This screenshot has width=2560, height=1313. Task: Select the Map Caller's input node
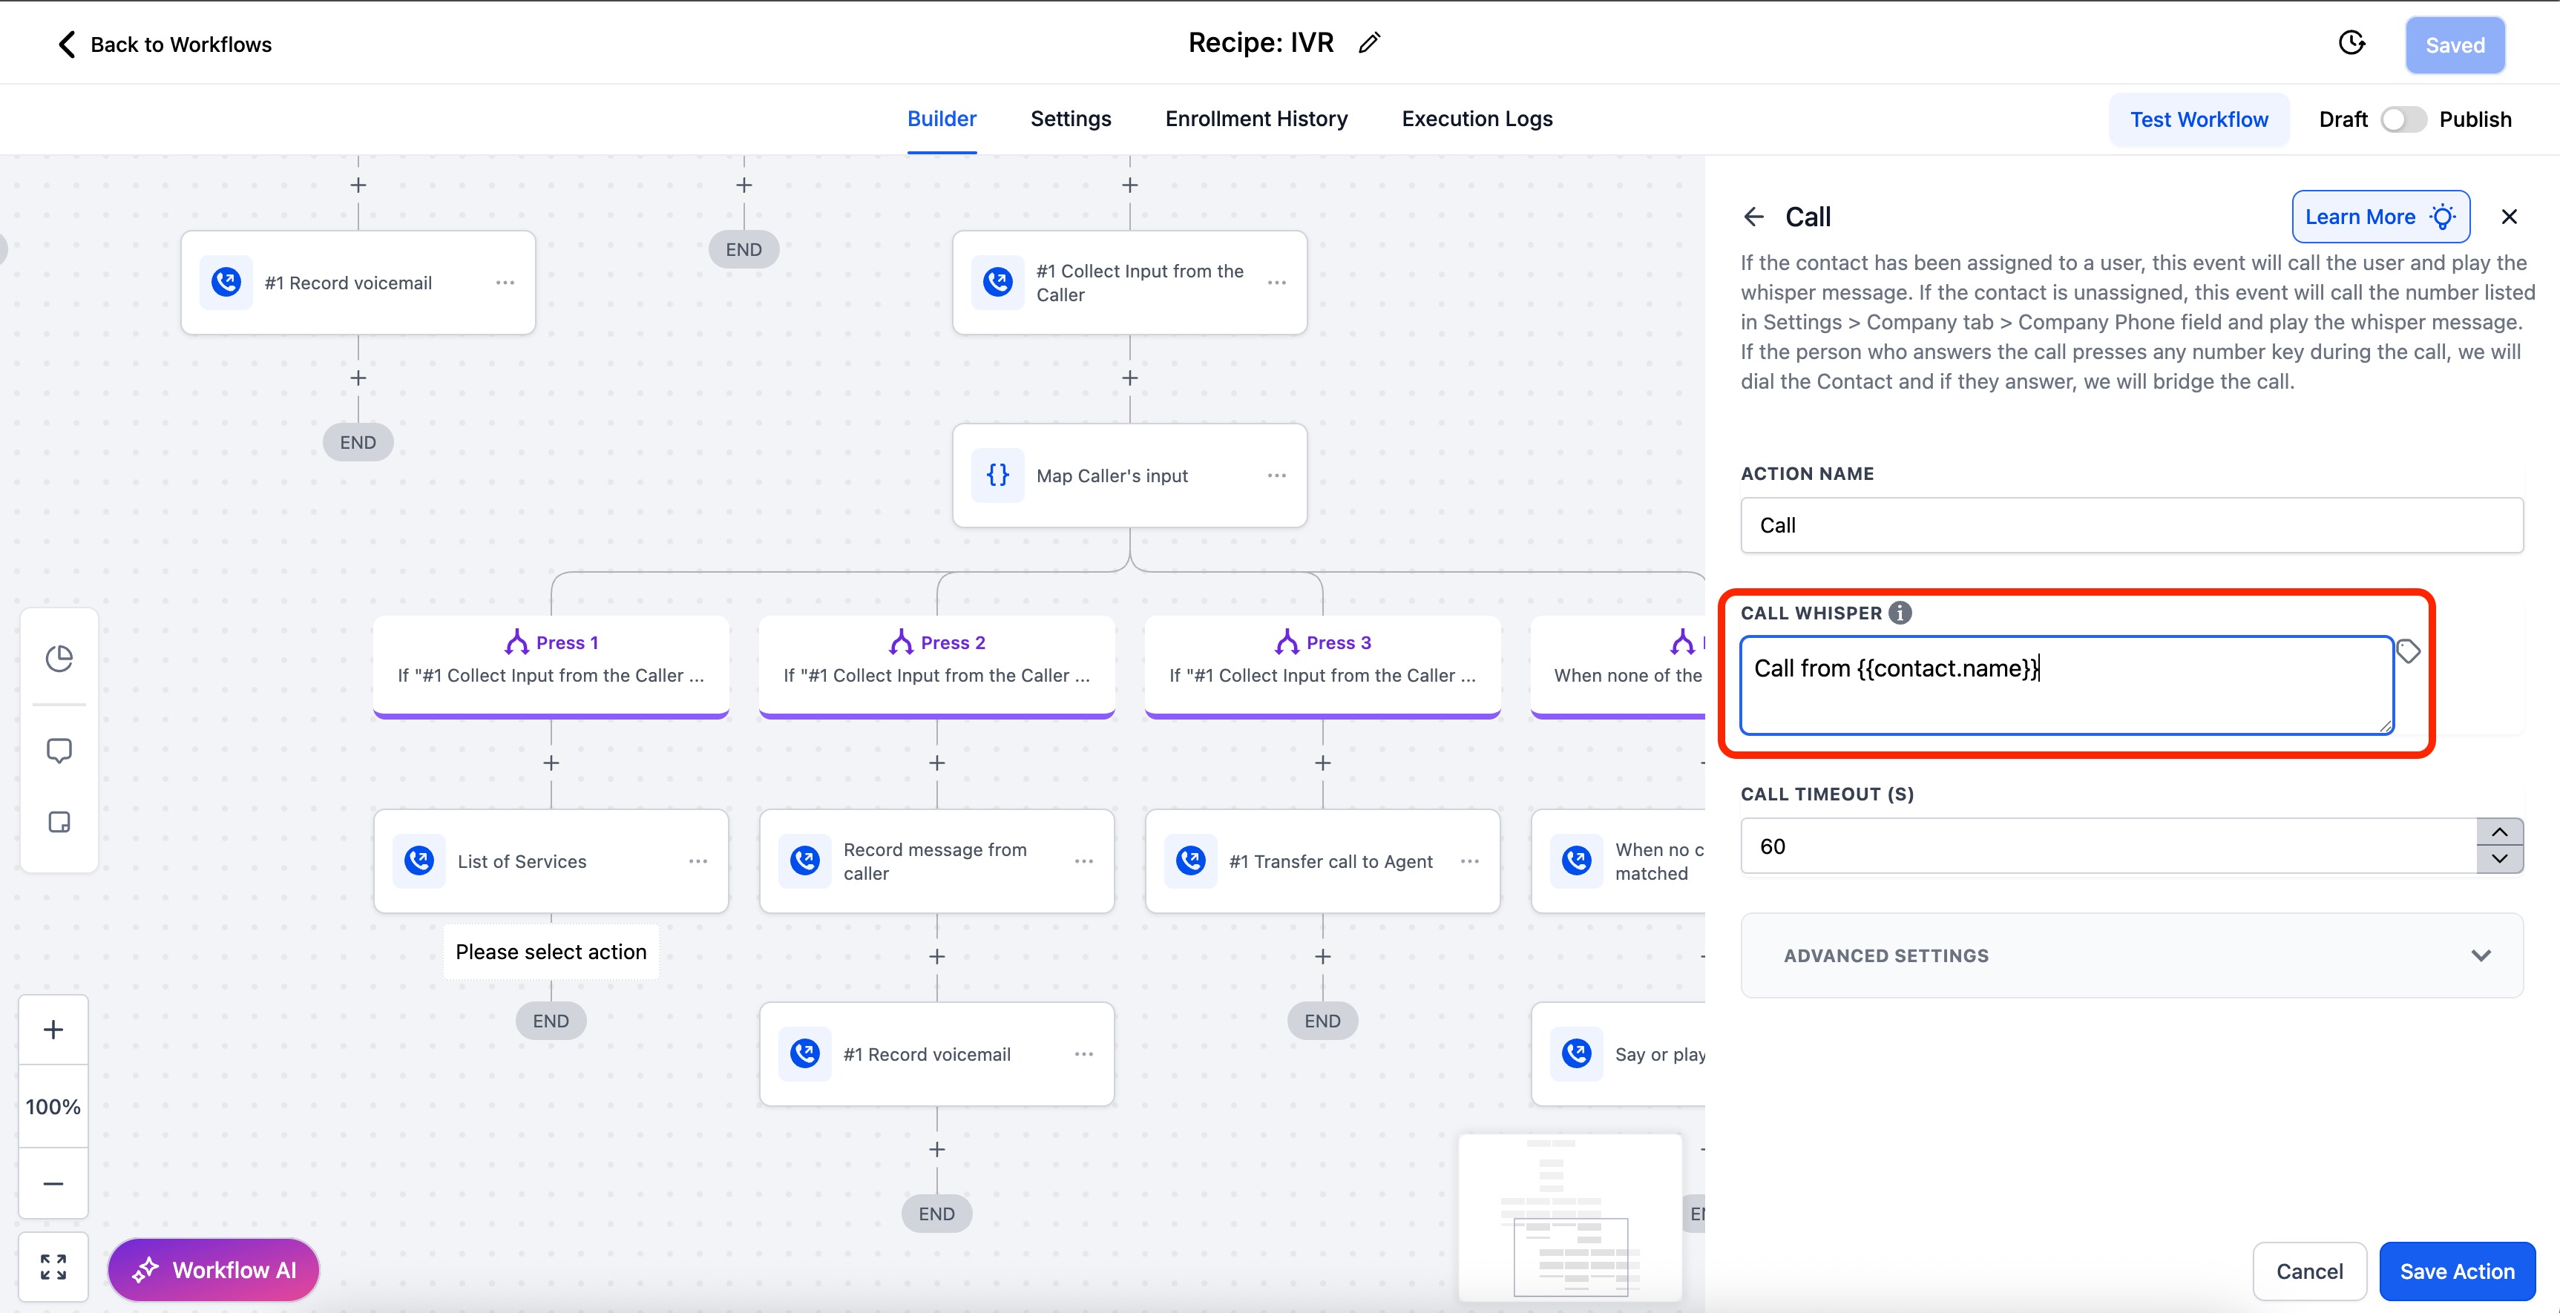point(1130,475)
